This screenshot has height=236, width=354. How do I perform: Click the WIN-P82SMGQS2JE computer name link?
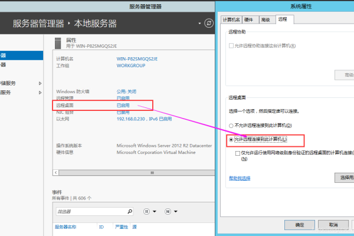click(x=141, y=59)
